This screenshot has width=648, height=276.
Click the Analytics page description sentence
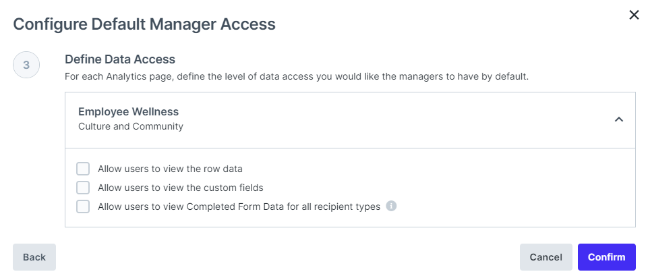pos(297,76)
